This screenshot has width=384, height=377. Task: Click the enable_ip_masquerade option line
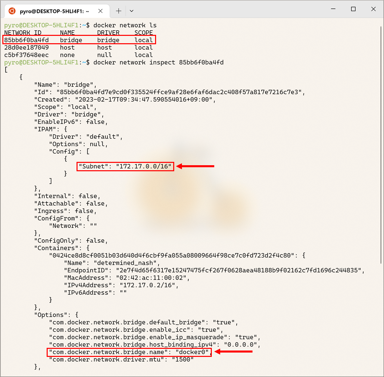coord(155,337)
